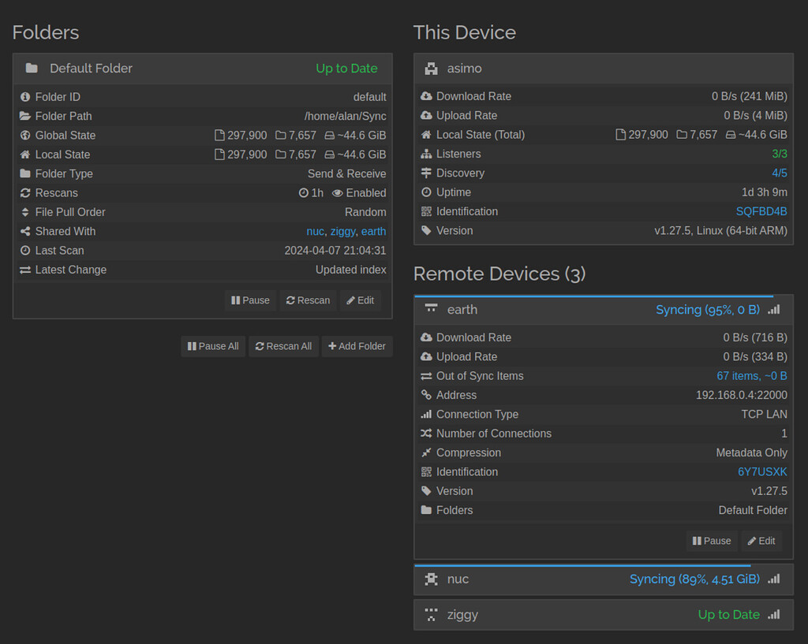Click the Default Folder folder icon
This screenshot has width=808, height=644.
click(x=32, y=69)
